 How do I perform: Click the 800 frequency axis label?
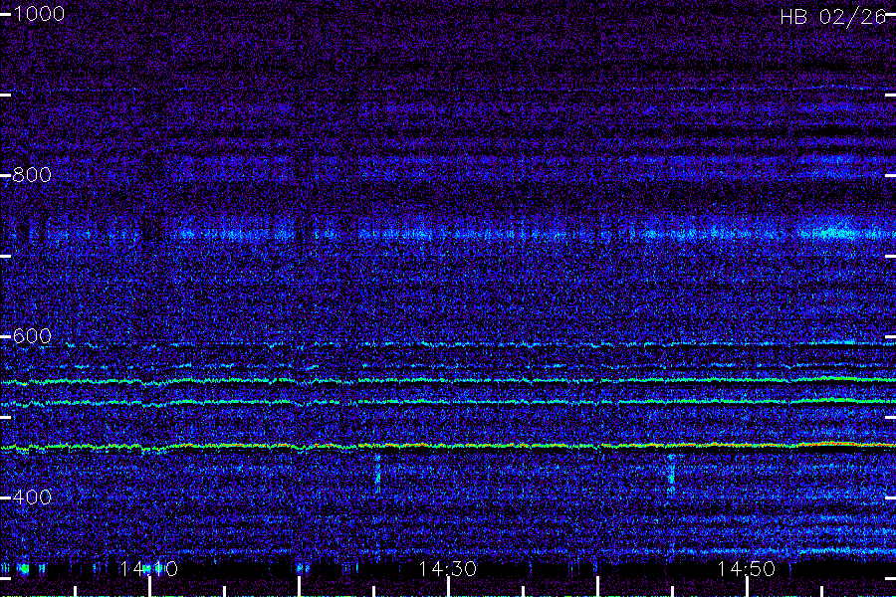(32, 175)
